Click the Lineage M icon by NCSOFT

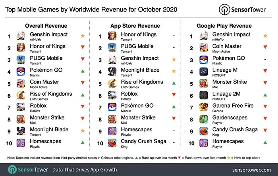(x=205, y=72)
